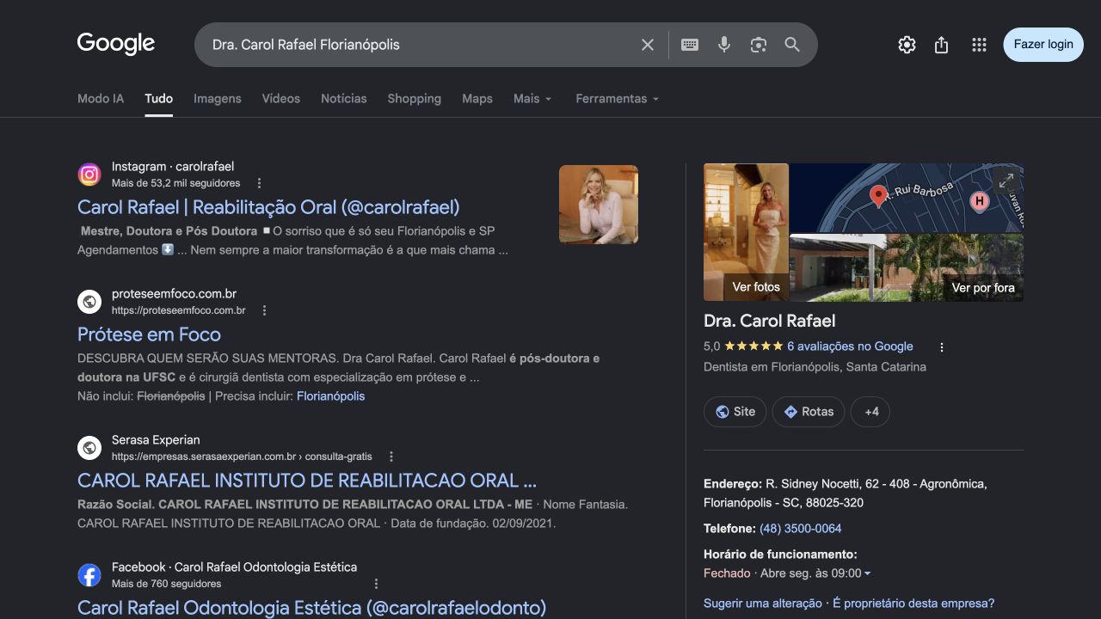Click the Fazer login button
The width and height of the screenshot is (1101, 619).
[x=1043, y=45]
